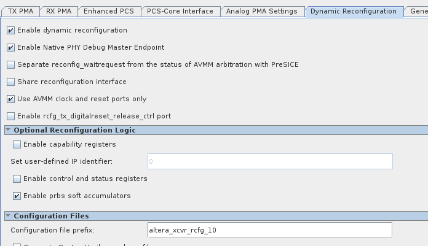The image size is (428, 246).
Task: Disable Use AVMM clock and reset ports only
Action: point(11,99)
